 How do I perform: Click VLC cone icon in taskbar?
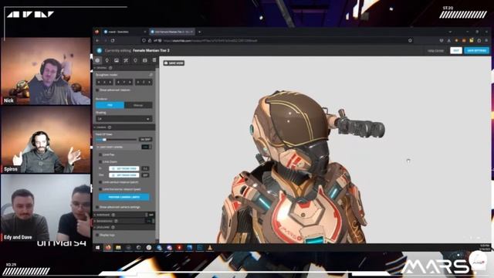(210, 248)
